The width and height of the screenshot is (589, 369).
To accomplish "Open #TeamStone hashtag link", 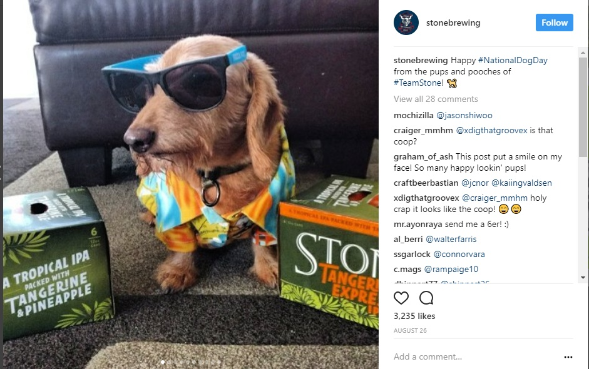I will coord(419,83).
